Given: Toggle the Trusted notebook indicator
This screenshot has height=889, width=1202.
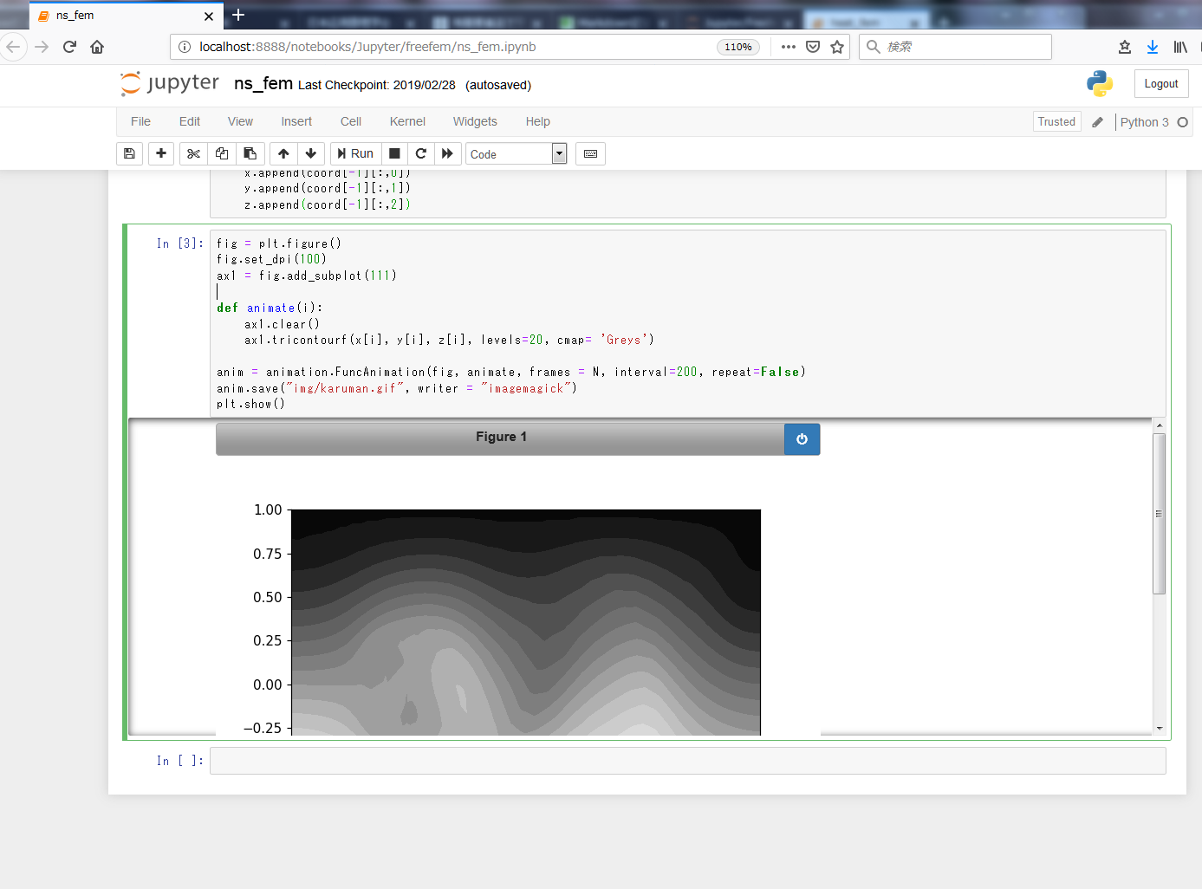Looking at the screenshot, I should [1056, 122].
